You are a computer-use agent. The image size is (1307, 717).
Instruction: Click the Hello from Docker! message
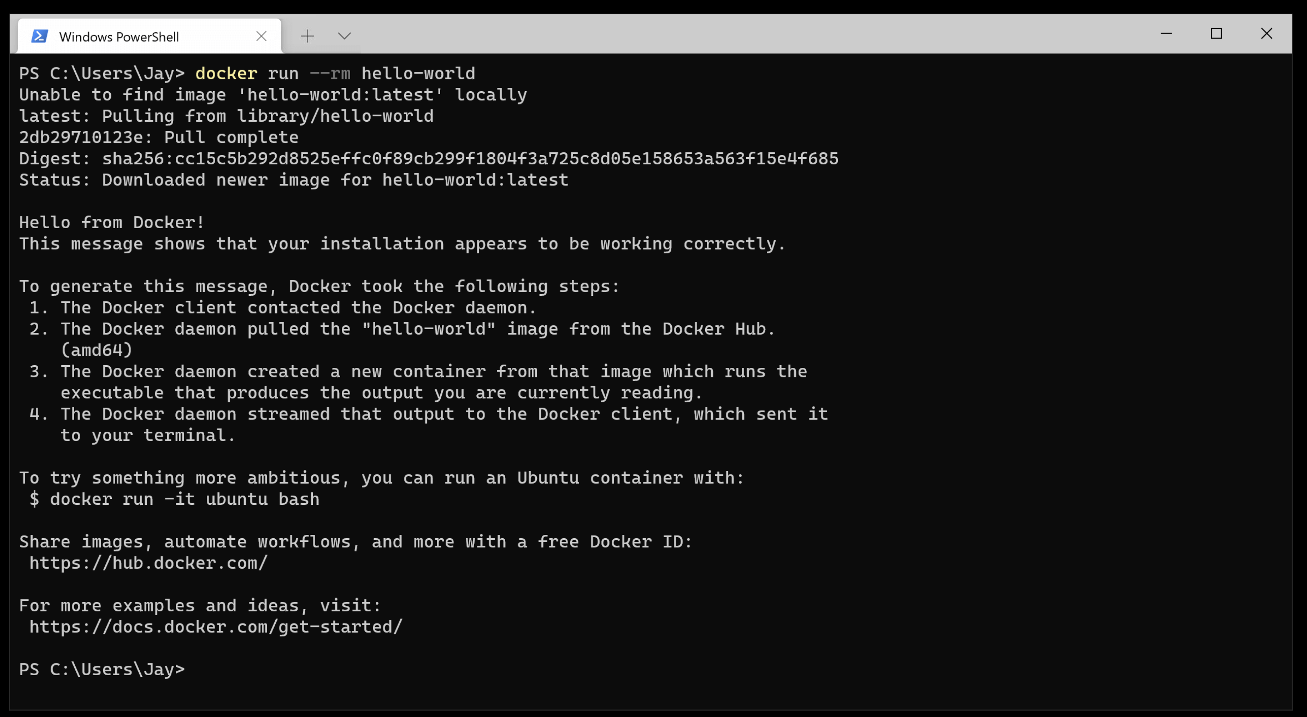111,222
